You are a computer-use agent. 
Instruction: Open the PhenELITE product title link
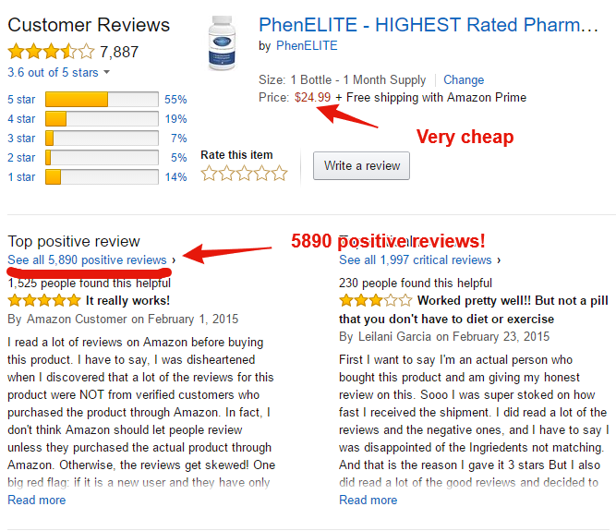coord(429,25)
